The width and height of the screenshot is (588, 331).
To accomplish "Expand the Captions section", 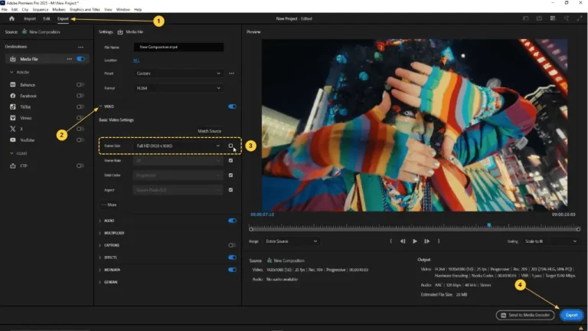I will point(100,245).
